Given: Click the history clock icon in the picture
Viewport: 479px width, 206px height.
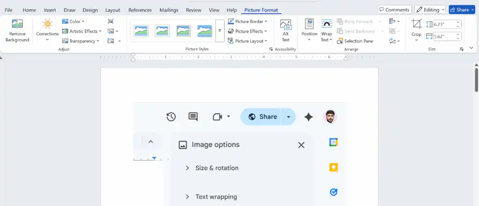Looking at the screenshot, I should click(171, 117).
